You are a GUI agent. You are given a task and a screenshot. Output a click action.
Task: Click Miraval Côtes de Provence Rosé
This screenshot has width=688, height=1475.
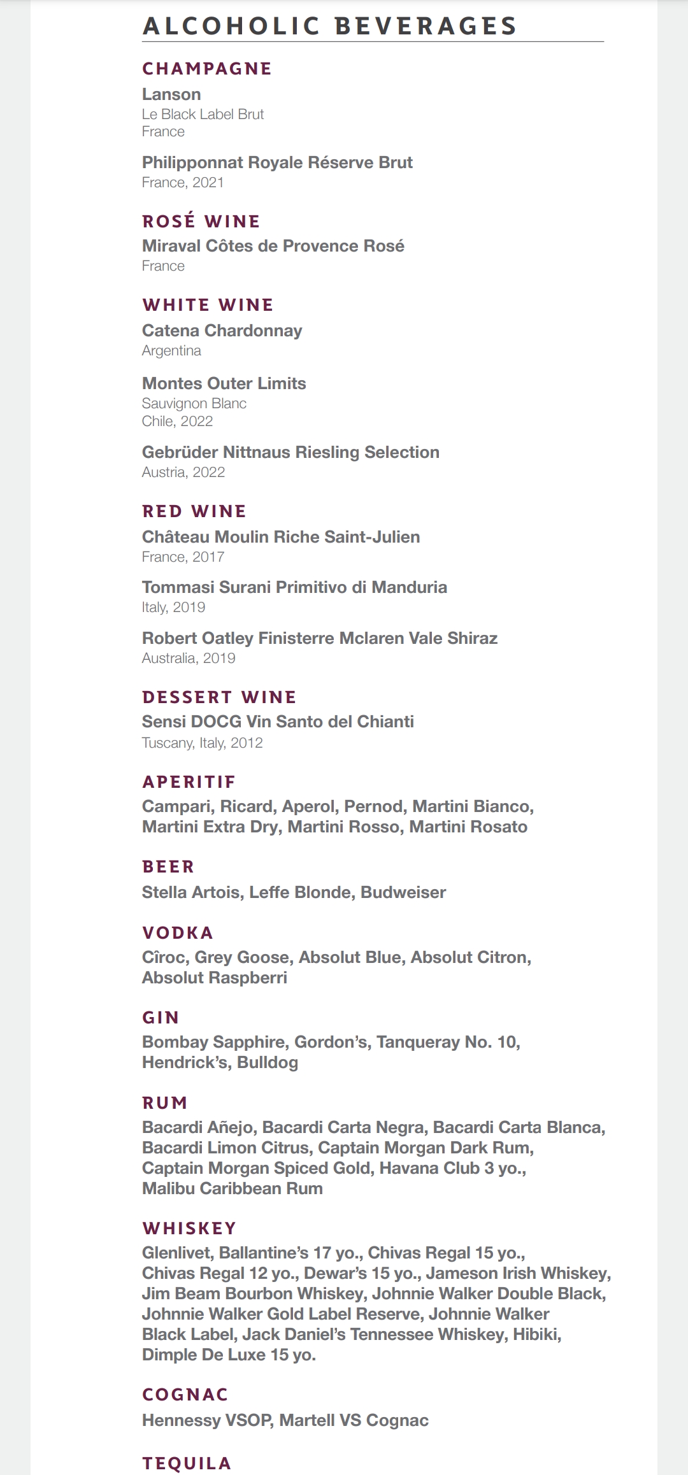coord(273,246)
